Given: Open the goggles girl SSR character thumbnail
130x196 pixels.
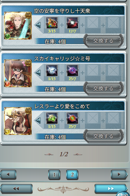Looking at the screenshot, I should [18, 73].
